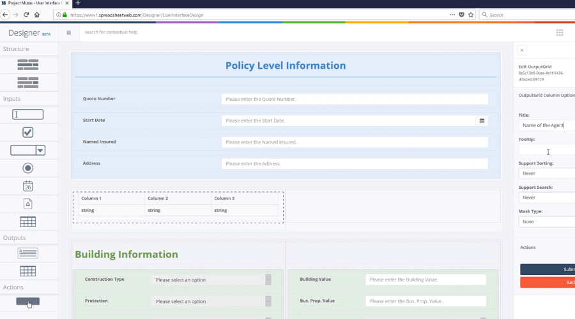Select the Column 3 grid header
Viewport: 575px width, 319px height.
coord(244,198)
